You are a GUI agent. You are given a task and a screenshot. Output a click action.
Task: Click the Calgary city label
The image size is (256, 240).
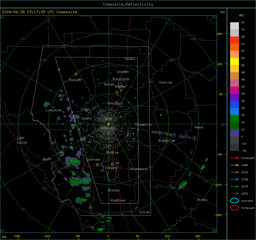tap(111, 168)
